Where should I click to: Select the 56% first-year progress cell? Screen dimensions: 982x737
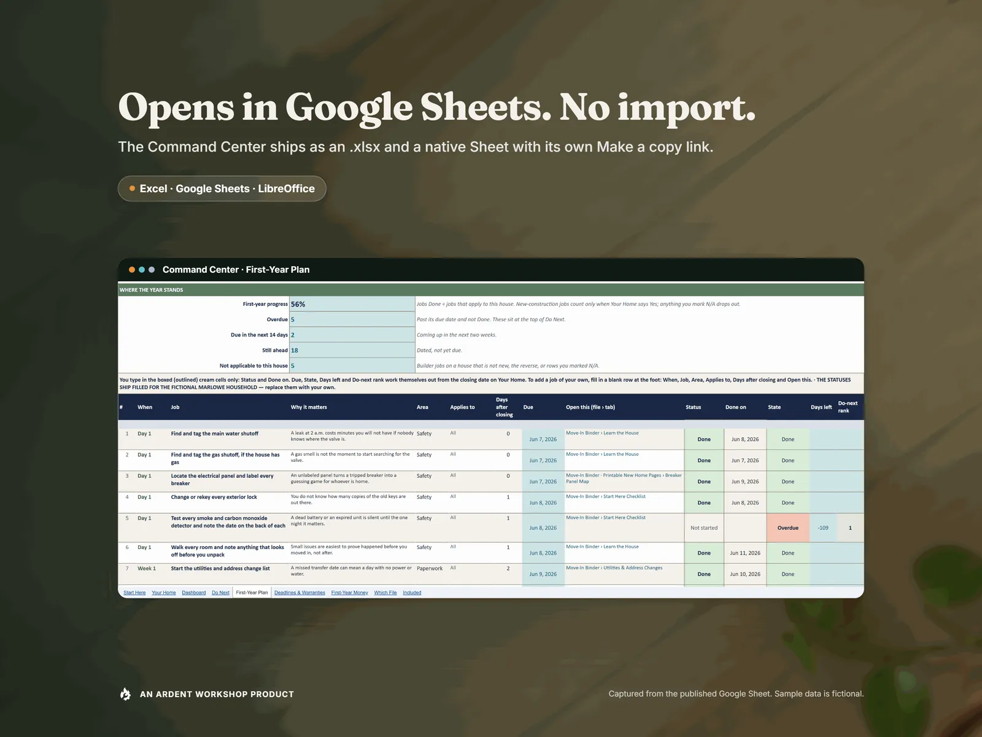tap(352, 304)
